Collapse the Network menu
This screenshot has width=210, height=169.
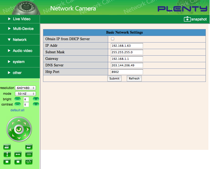pos(20,40)
